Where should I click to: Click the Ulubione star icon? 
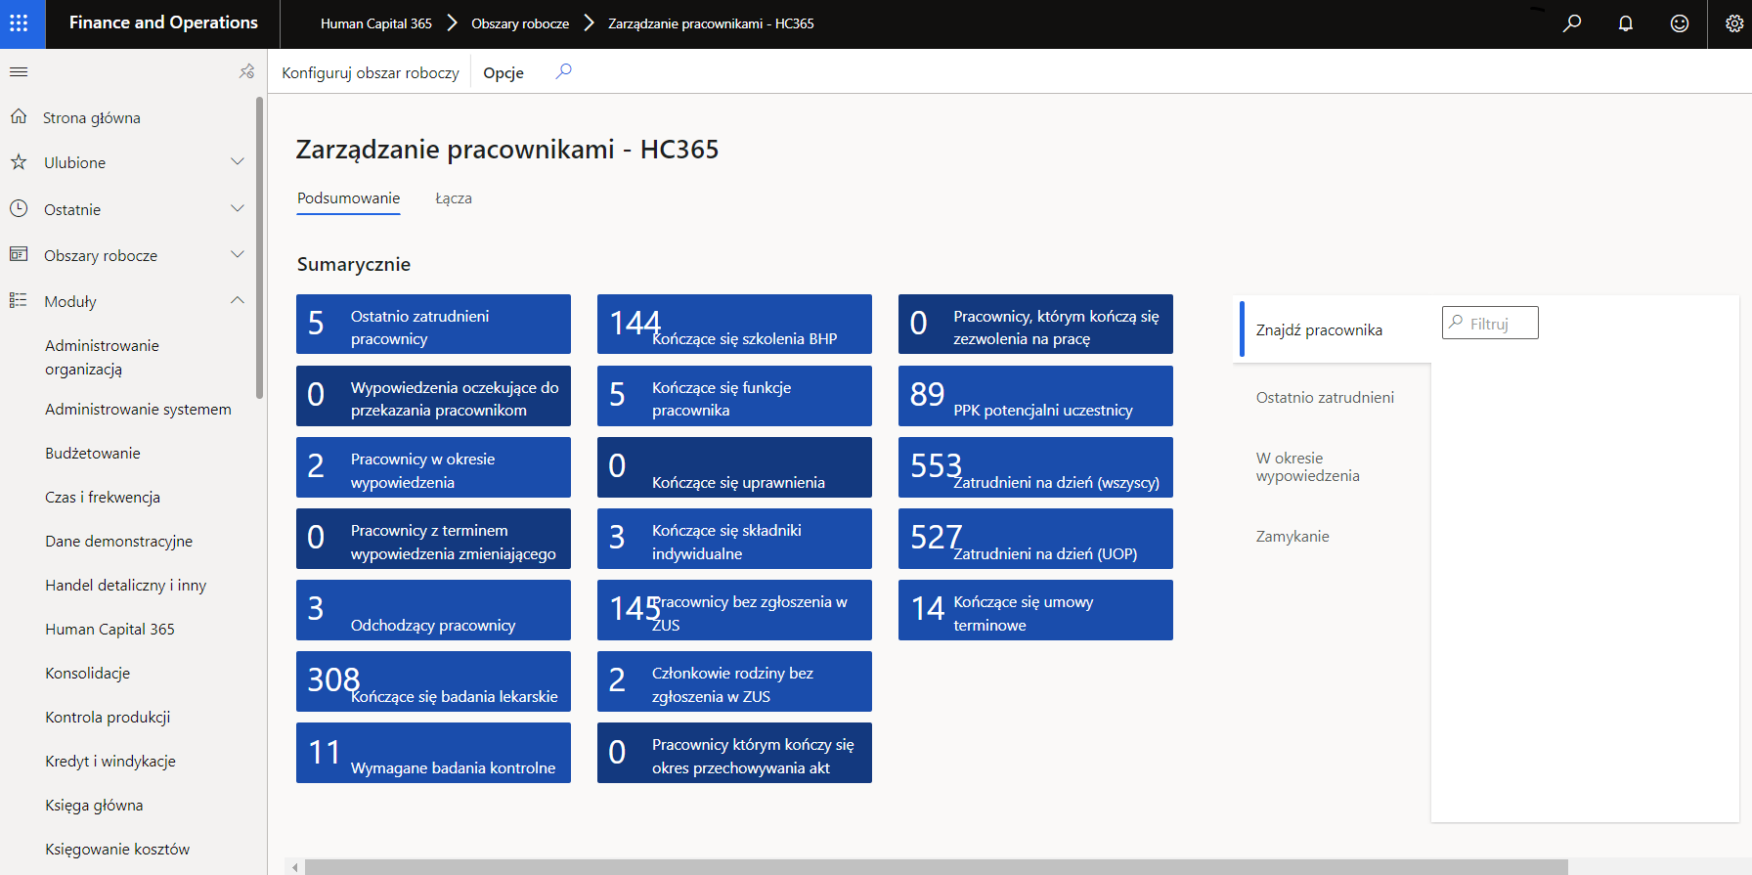[19, 162]
